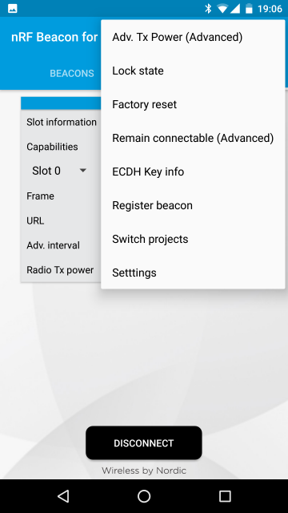Tap the DISCONNECT button
Screen dimensions: 288x513
[144, 443]
